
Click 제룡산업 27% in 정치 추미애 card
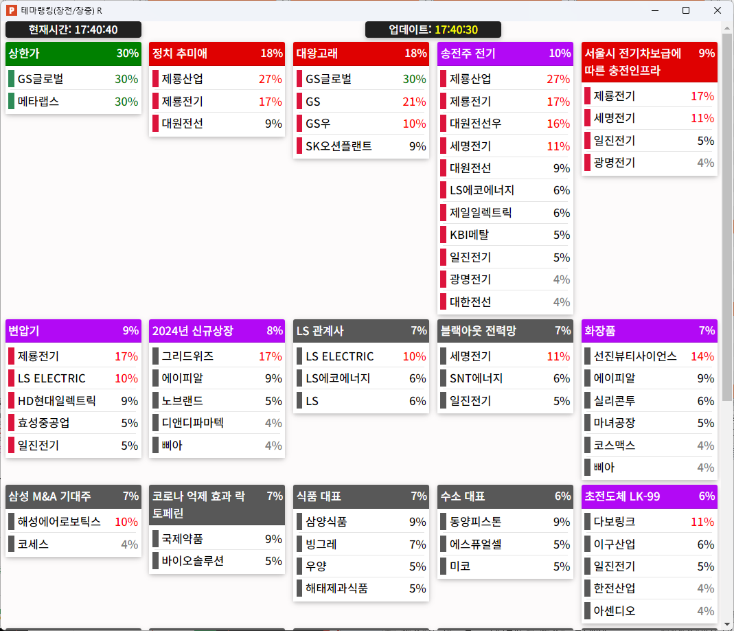click(x=217, y=79)
